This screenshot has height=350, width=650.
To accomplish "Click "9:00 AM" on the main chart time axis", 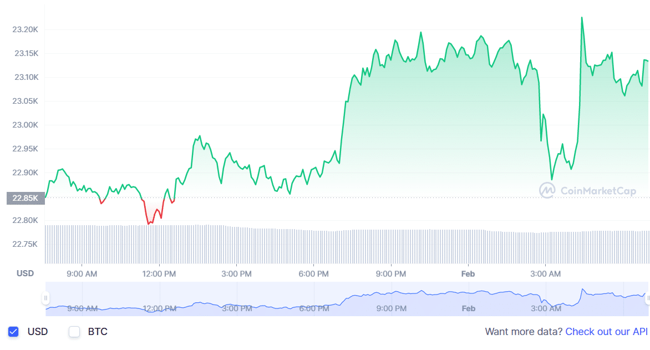I will pos(82,274).
